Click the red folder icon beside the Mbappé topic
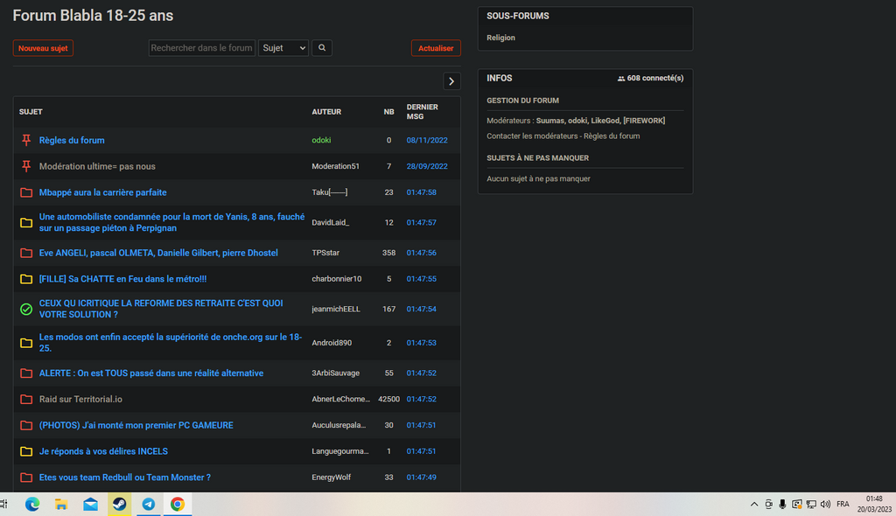Screen dimensions: 896x516 pyautogui.click(x=26, y=192)
